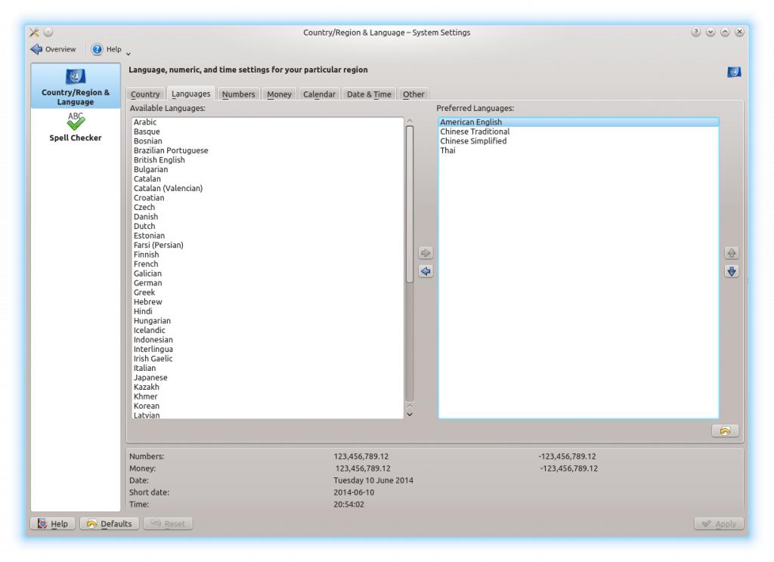
Task: Select Chinese Simplified in Preferred Languages
Action: (x=473, y=141)
